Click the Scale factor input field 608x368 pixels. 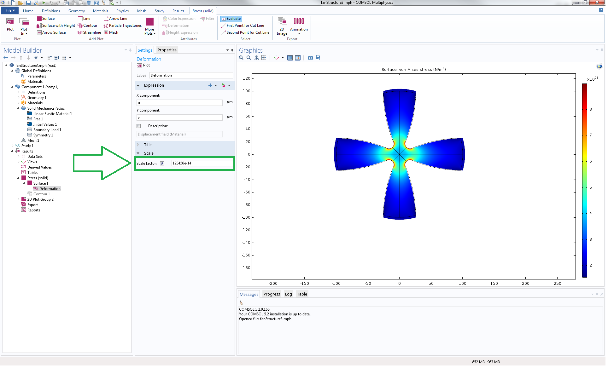pyautogui.click(x=202, y=163)
